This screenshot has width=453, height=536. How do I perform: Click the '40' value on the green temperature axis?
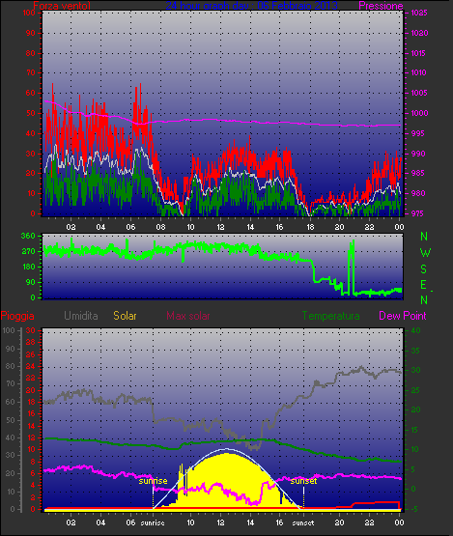point(415,330)
